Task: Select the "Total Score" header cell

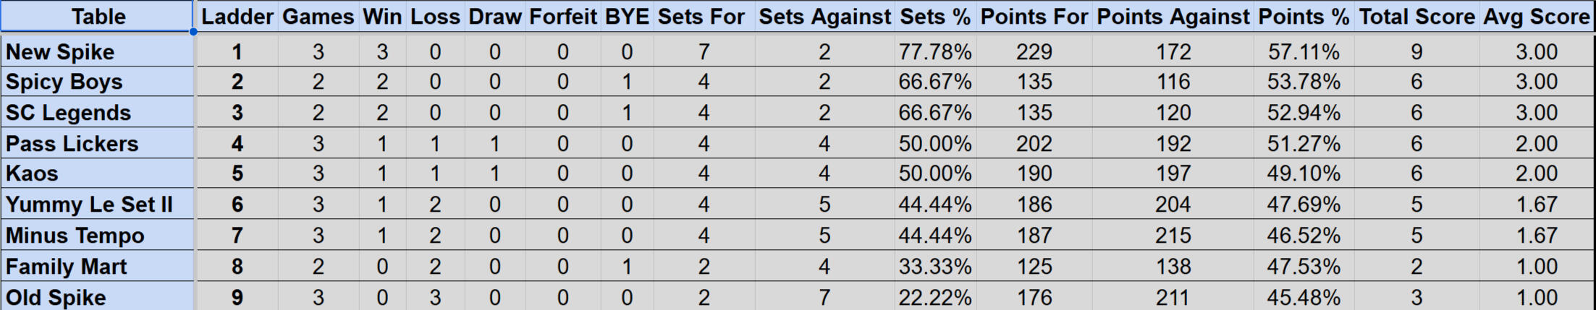Action: [1416, 16]
